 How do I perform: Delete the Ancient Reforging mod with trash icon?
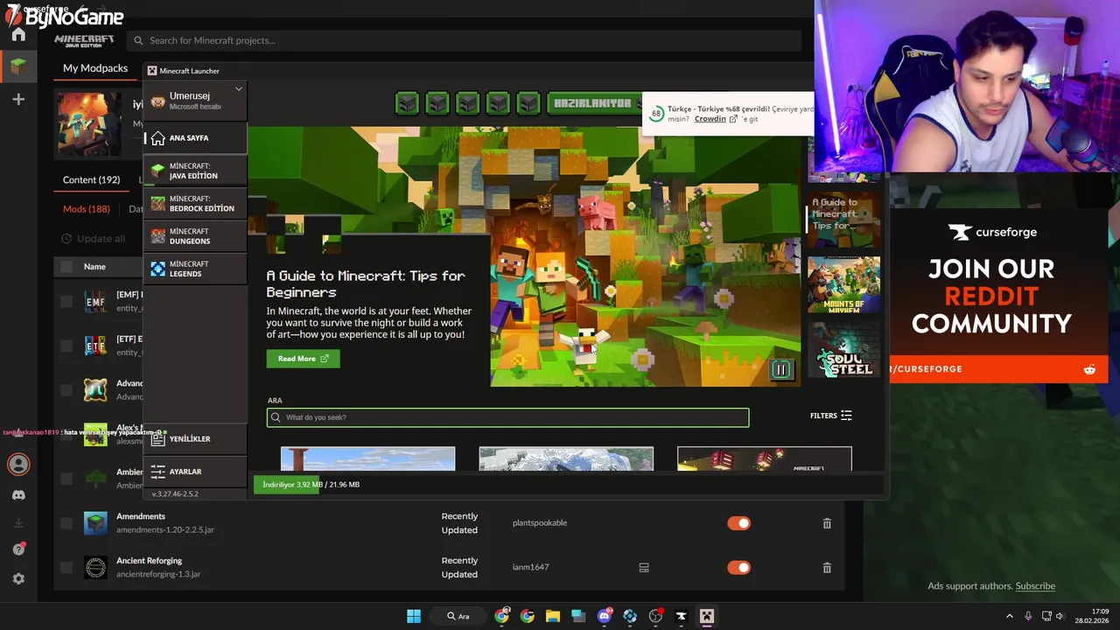tap(827, 567)
